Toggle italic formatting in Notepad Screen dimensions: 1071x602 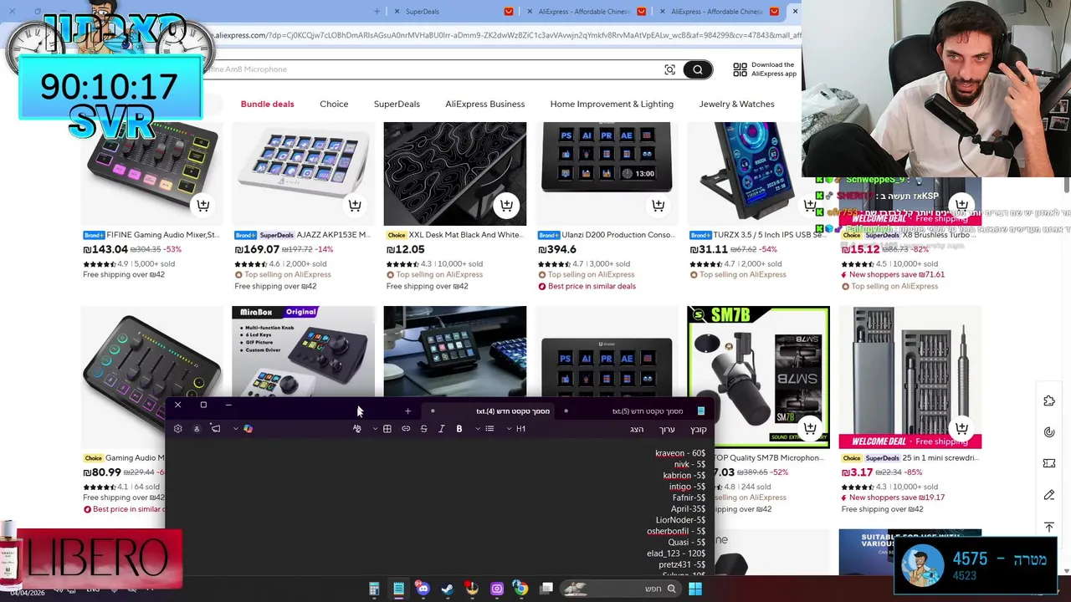[441, 429]
